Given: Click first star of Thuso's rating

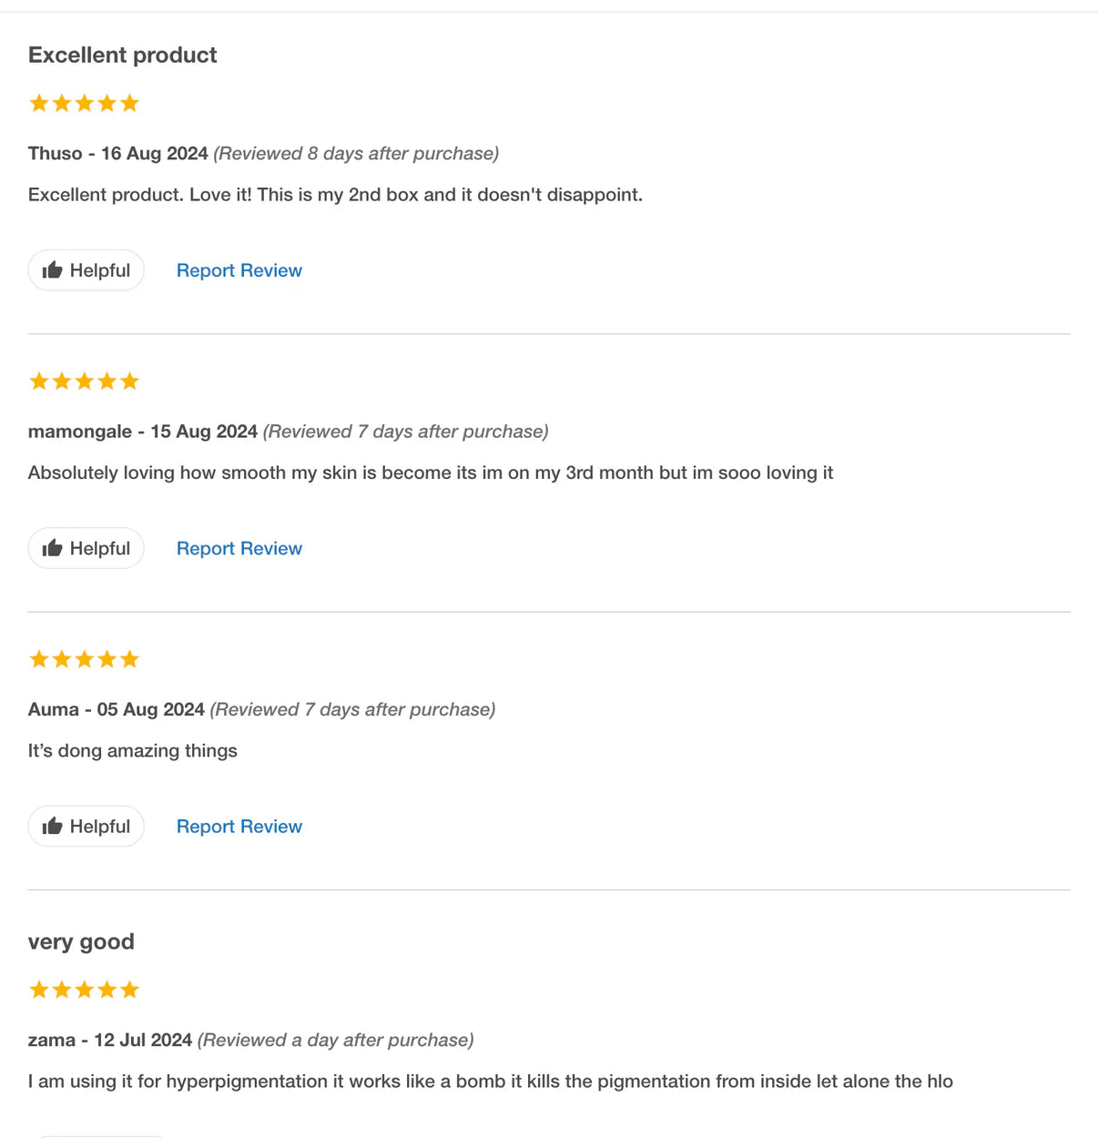Looking at the screenshot, I should tap(39, 103).
